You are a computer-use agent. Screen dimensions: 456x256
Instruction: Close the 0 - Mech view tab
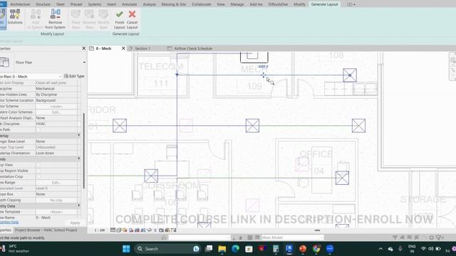point(123,48)
